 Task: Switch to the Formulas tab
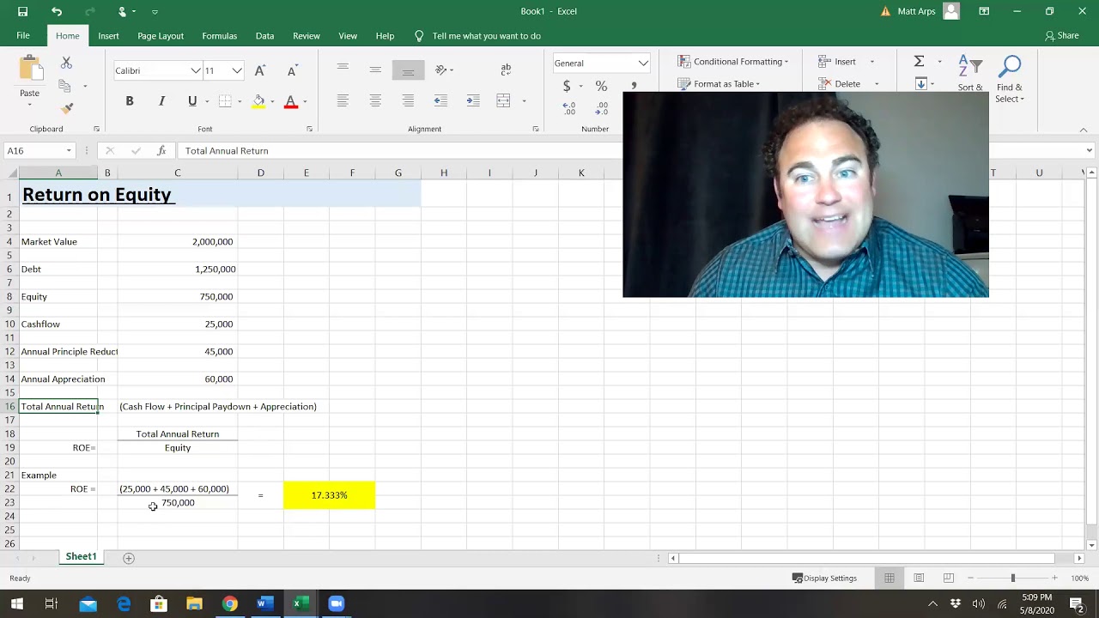tap(220, 36)
